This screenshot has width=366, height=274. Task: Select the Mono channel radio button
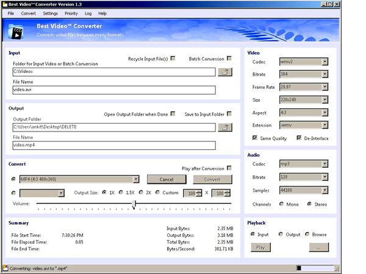tap(281, 204)
